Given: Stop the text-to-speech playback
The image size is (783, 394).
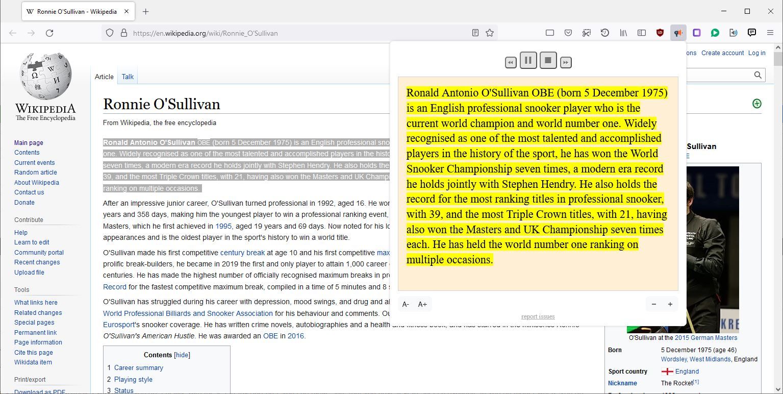Looking at the screenshot, I should [x=548, y=61].
